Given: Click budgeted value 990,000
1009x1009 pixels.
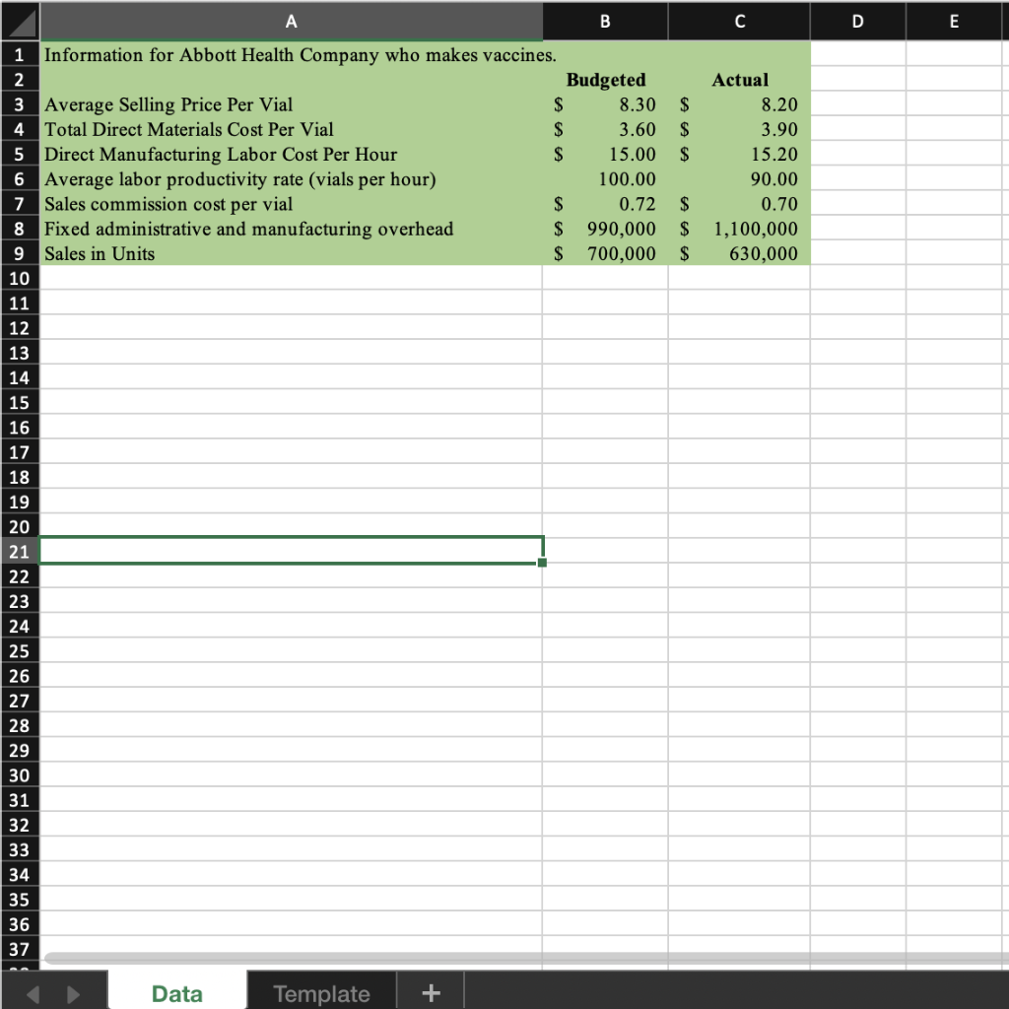Looking at the screenshot, I should (605, 229).
